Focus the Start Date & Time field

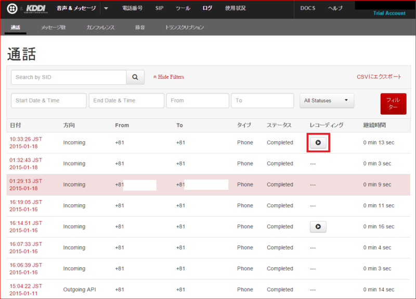pyautogui.click(x=49, y=101)
